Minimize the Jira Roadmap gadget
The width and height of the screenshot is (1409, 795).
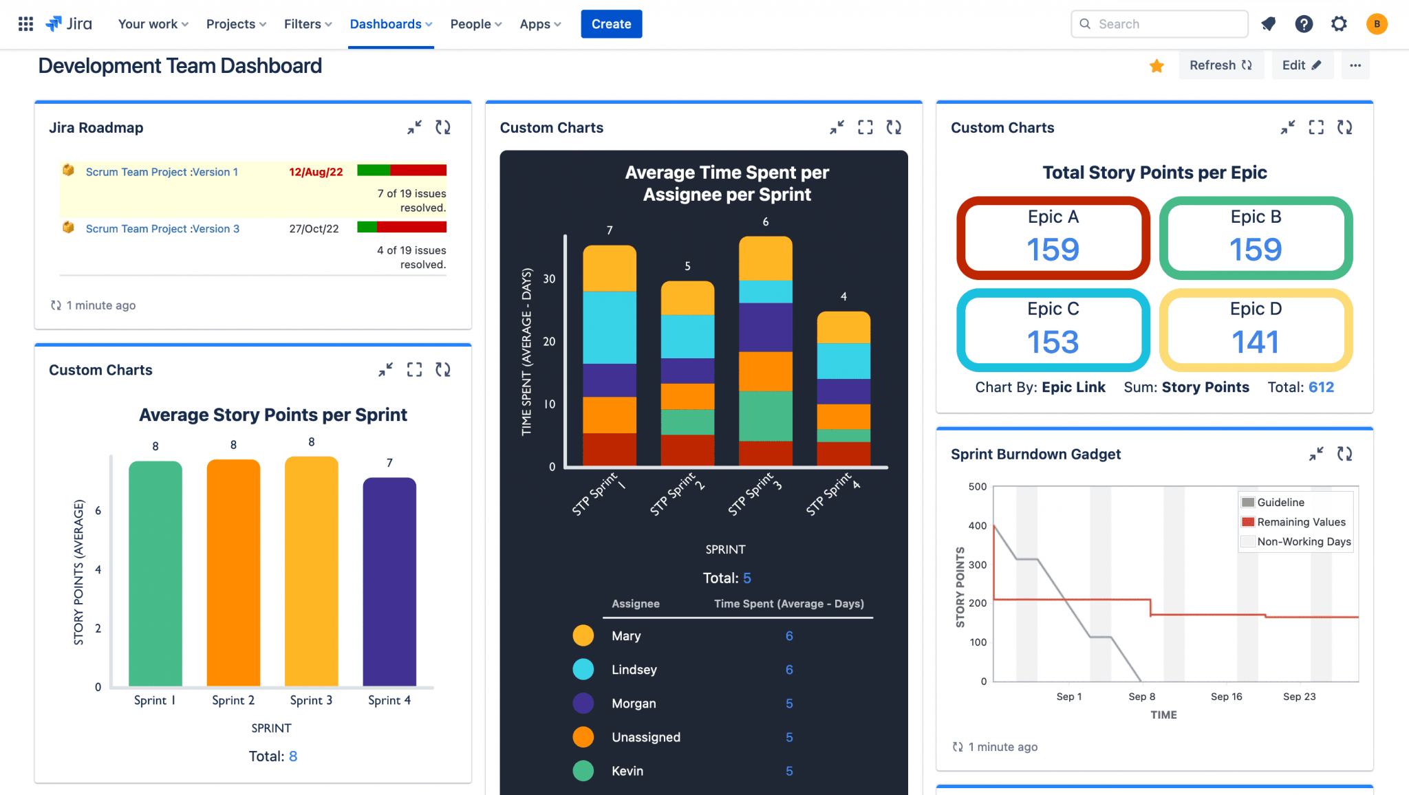point(414,127)
